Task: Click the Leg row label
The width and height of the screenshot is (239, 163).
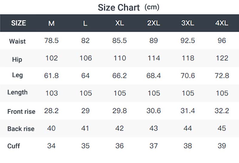Action: tap(18, 75)
